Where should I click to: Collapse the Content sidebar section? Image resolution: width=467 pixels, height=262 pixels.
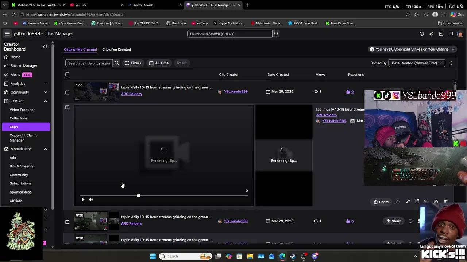[45, 101]
